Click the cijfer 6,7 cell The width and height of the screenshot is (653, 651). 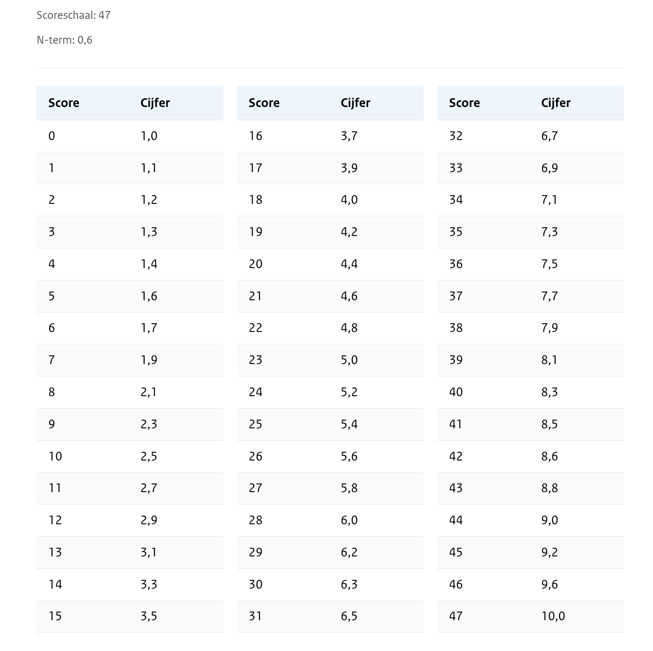coord(549,136)
